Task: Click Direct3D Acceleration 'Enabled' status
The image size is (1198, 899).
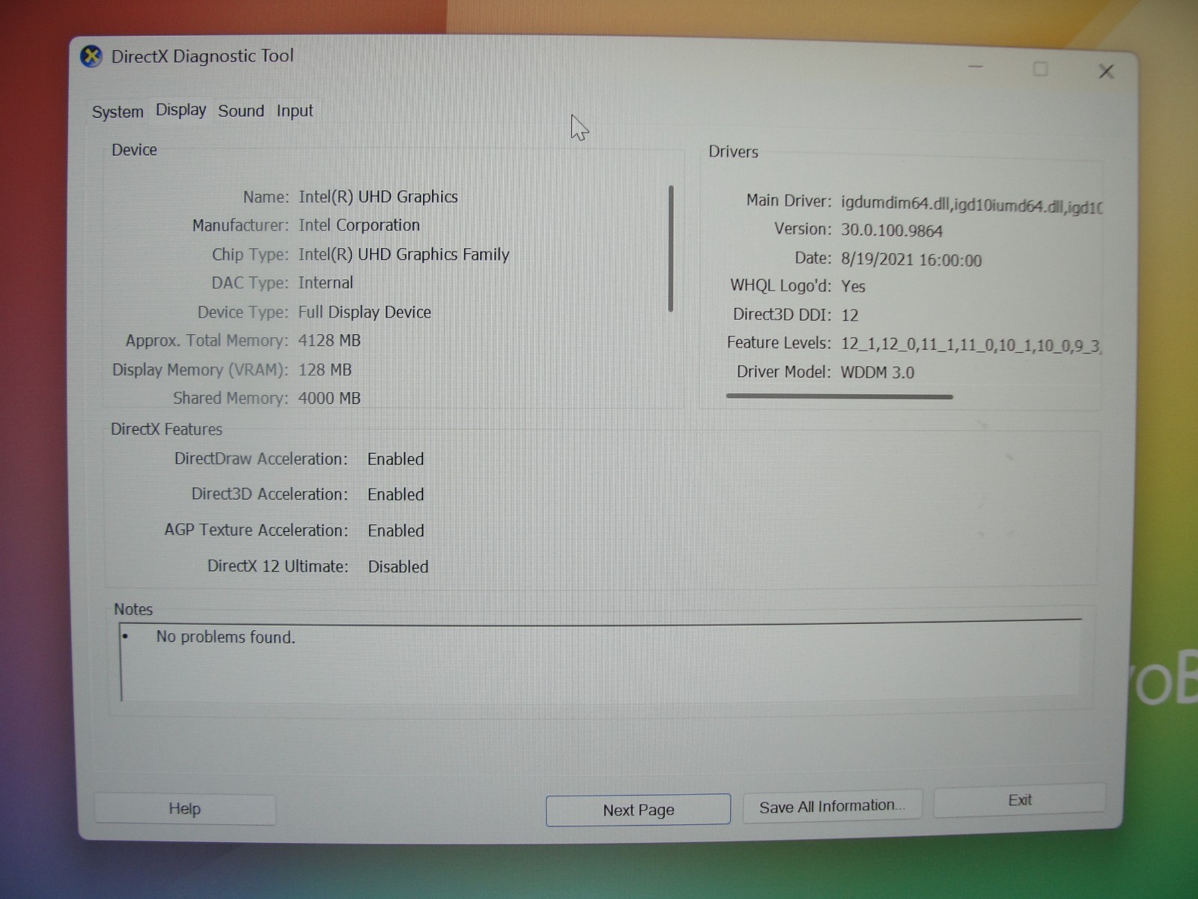Action: click(395, 494)
